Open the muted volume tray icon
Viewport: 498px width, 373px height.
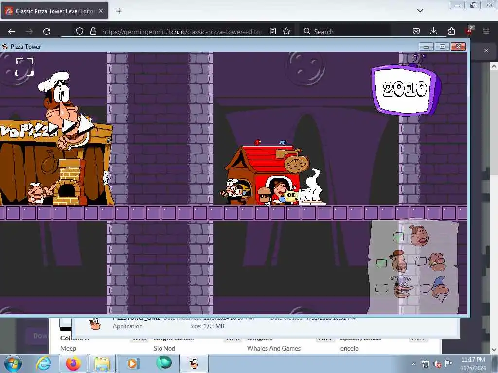tap(437, 364)
